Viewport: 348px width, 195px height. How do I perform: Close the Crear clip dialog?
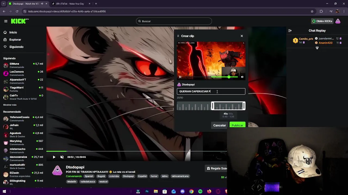(x=242, y=36)
